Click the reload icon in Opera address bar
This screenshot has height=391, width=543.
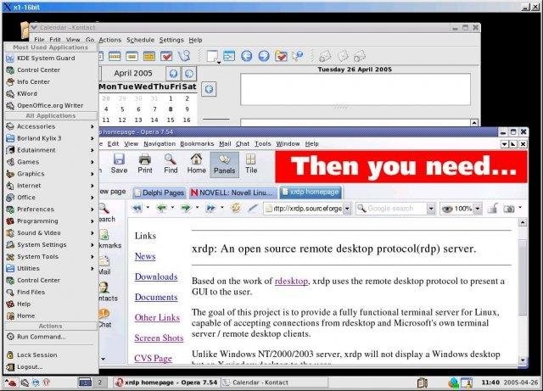236,208
